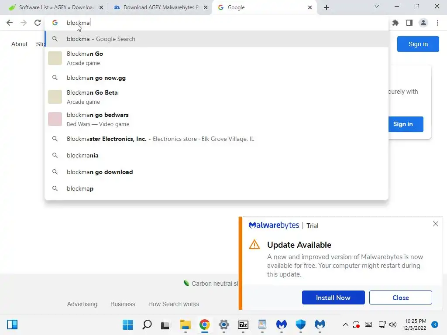Choose Blockman Go Beta suggestion
This screenshot has width=447, height=335.
[217, 97]
